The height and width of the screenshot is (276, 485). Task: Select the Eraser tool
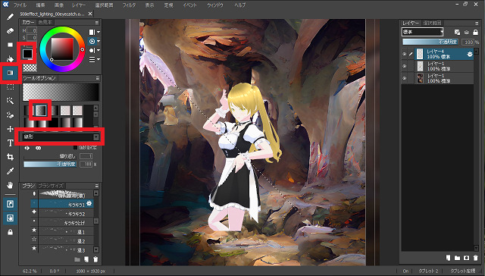(10, 30)
